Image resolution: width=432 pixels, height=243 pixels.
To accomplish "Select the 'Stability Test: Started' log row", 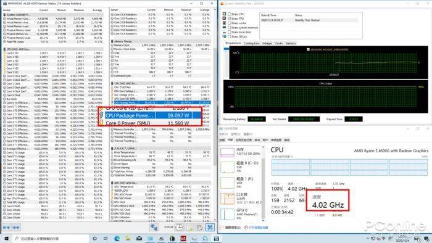I will tap(309, 20).
